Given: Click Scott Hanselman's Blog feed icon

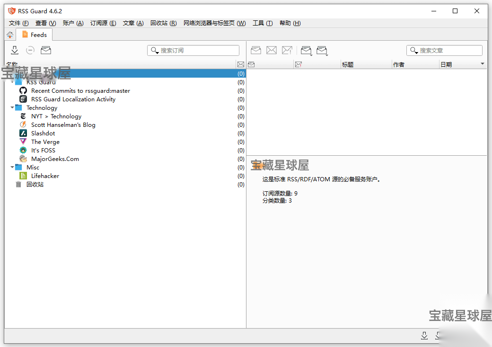Looking at the screenshot, I should pos(23,125).
